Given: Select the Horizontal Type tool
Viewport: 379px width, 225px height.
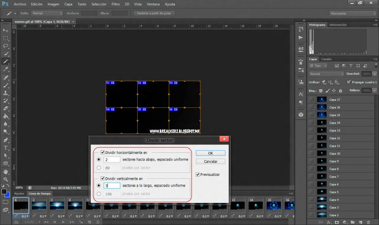Looking at the screenshot, I should (x=6, y=148).
